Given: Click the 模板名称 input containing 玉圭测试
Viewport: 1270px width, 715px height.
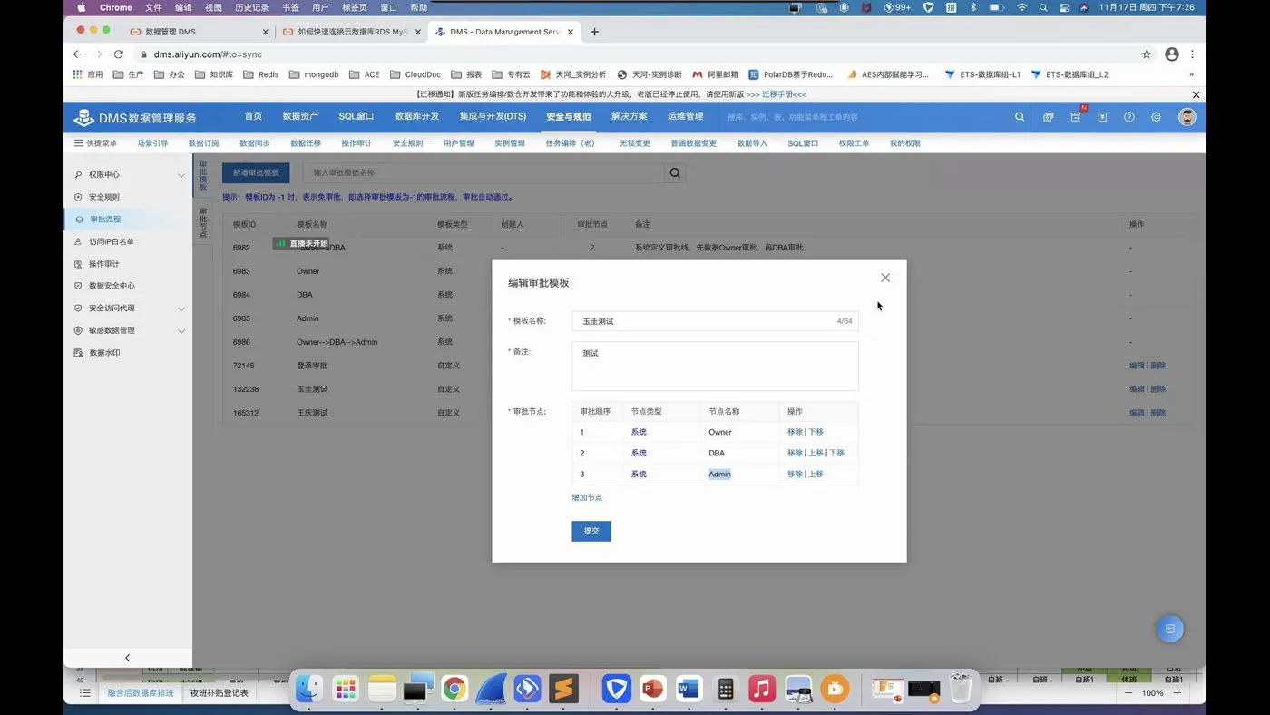Looking at the screenshot, I should click(715, 321).
